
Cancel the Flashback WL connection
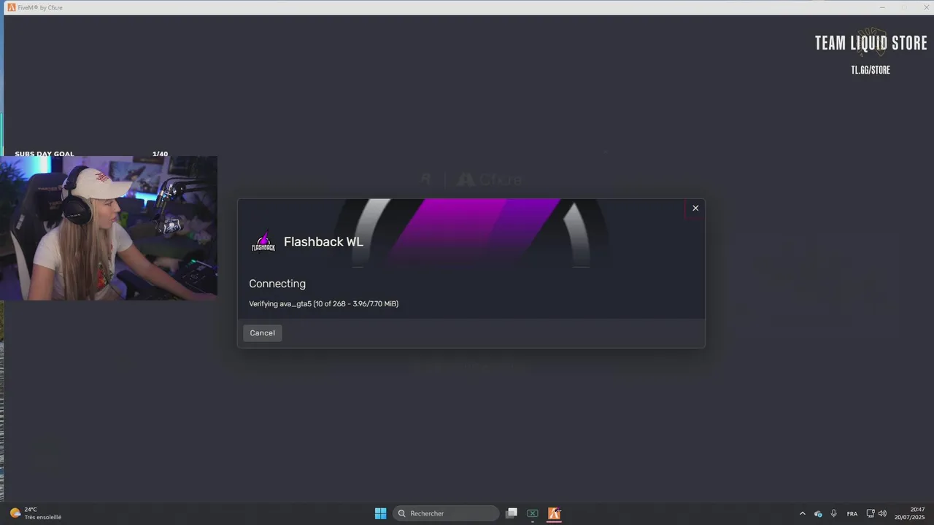point(263,332)
